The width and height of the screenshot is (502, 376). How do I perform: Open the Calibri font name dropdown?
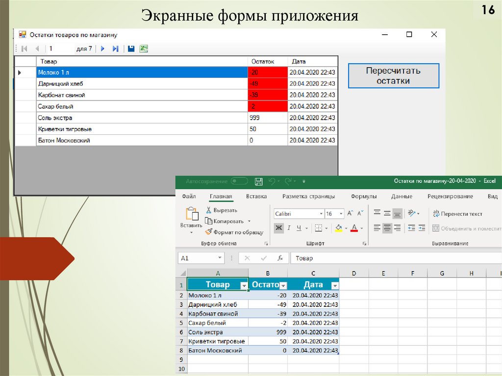click(x=321, y=214)
